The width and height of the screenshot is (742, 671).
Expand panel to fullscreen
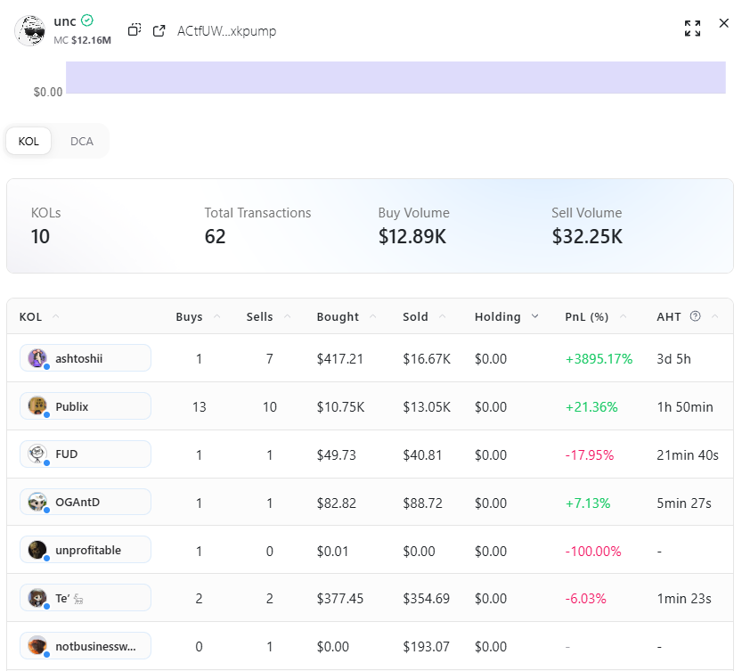click(692, 28)
